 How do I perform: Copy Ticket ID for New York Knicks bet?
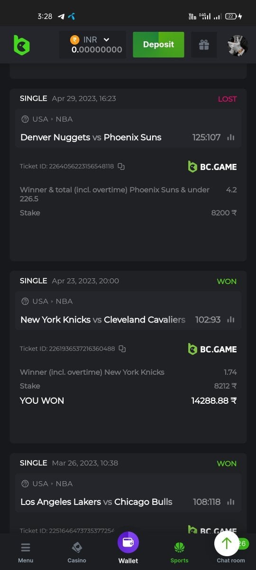[122, 349]
